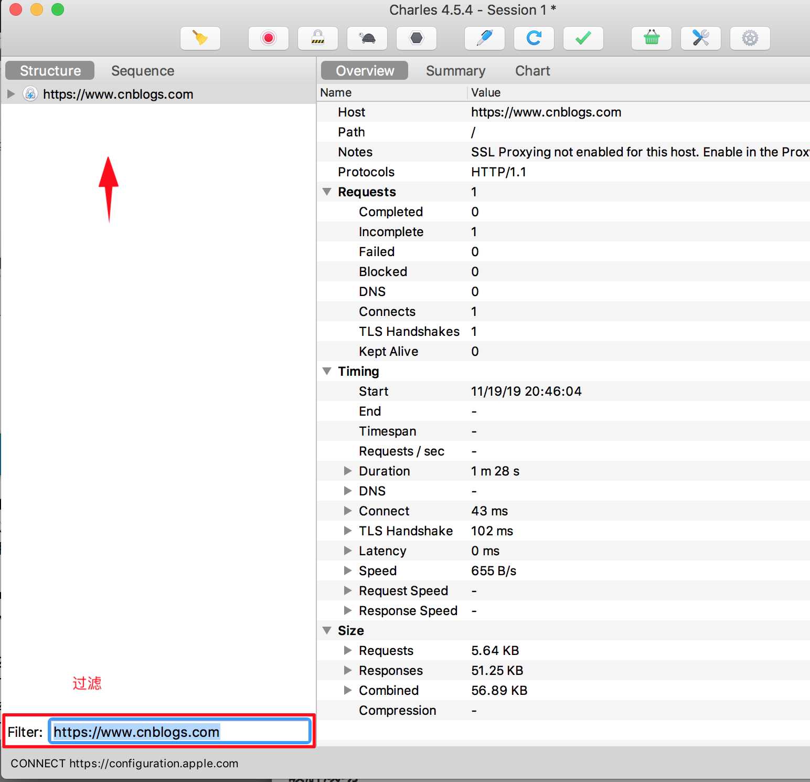Open the Tools wrench icon

click(x=701, y=38)
